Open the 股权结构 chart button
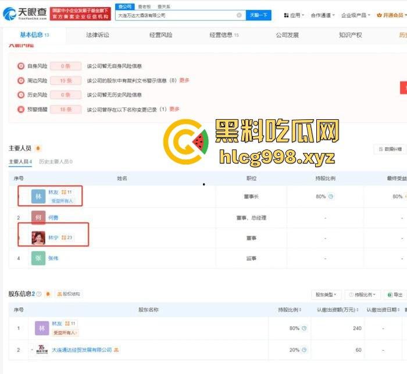 point(69,294)
